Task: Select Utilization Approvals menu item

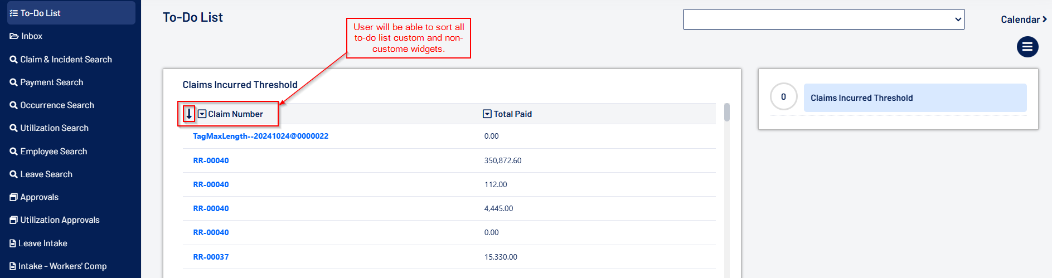Action: pyautogui.click(x=60, y=220)
